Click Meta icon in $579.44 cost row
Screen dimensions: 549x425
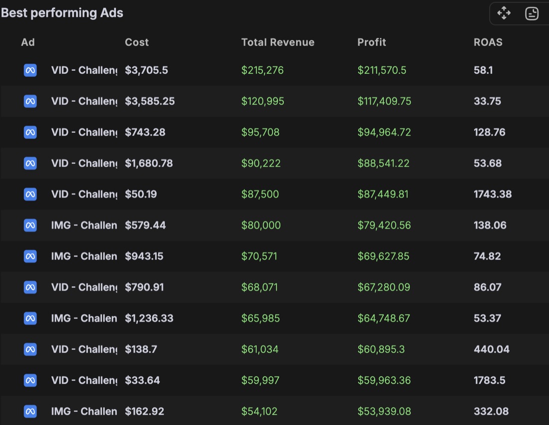pyautogui.click(x=30, y=225)
